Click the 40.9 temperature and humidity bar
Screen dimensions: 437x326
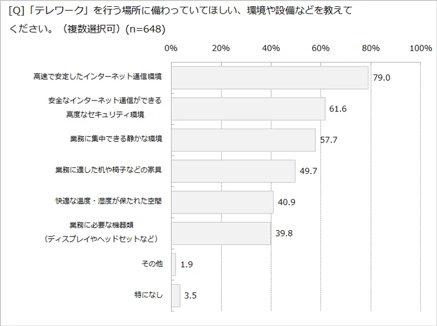[x=222, y=202]
